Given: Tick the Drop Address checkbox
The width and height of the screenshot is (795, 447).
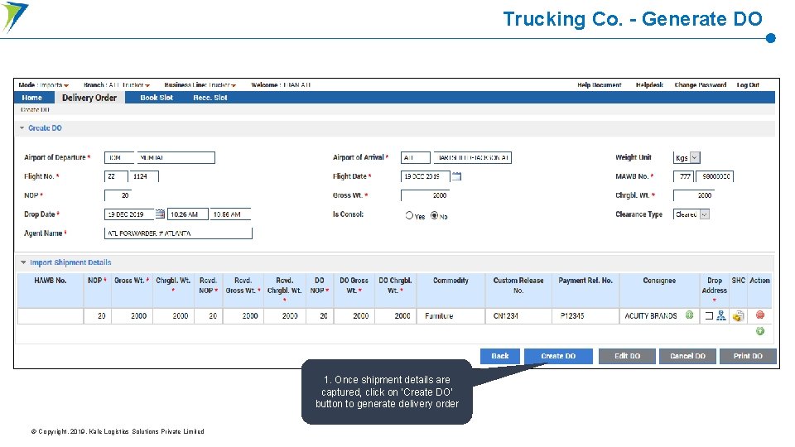Looking at the screenshot, I should click(x=709, y=315).
